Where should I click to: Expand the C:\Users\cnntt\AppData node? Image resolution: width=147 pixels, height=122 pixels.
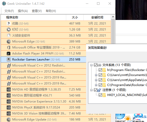pos(96,80)
